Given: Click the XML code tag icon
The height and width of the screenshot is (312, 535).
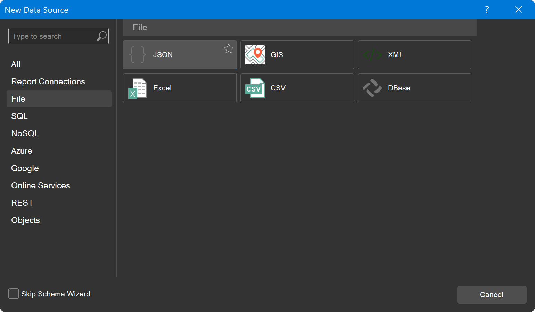Looking at the screenshot, I should [x=372, y=55].
